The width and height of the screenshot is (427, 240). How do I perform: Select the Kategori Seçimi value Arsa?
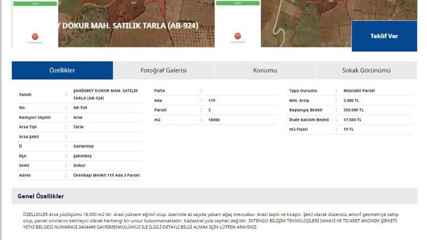click(77, 117)
